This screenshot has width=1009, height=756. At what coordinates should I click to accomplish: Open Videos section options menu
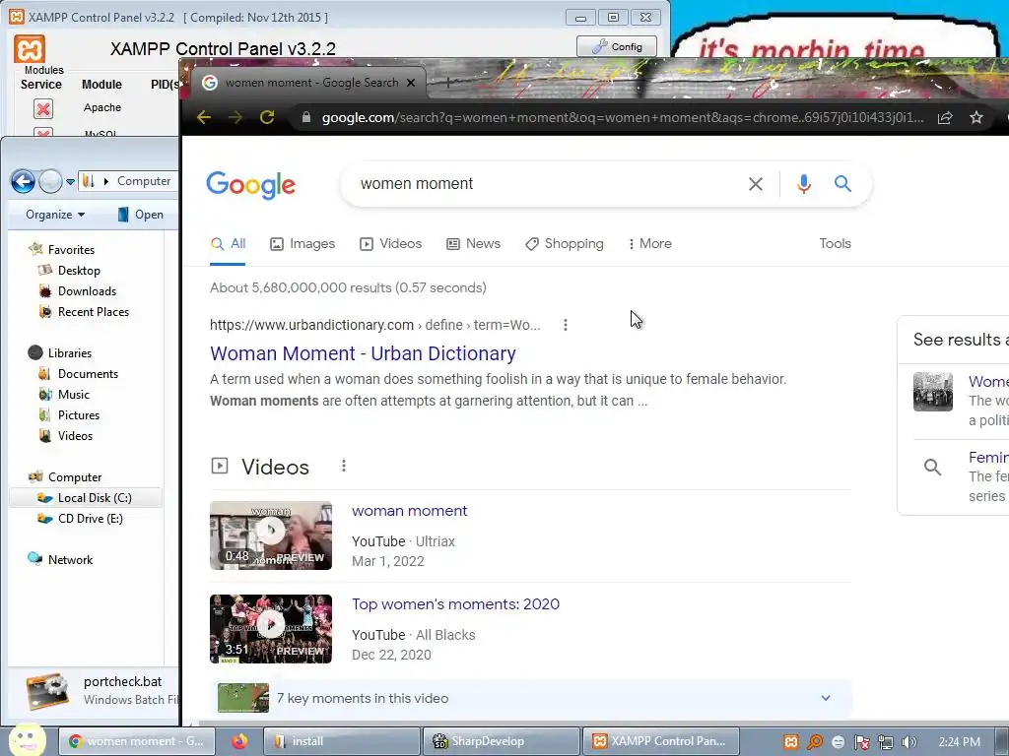coord(344,466)
